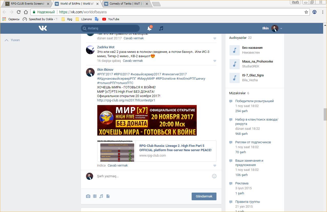Open the rpg-club.org/ns2017hfcontestpr1 link
The width and height of the screenshot is (327, 212).
126,100
